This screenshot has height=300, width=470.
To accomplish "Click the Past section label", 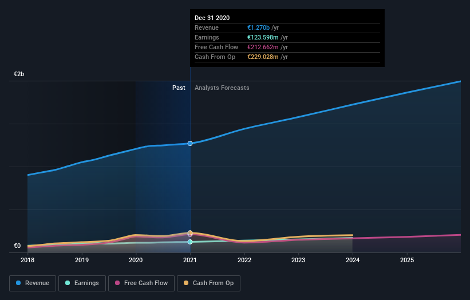I will [x=179, y=88].
